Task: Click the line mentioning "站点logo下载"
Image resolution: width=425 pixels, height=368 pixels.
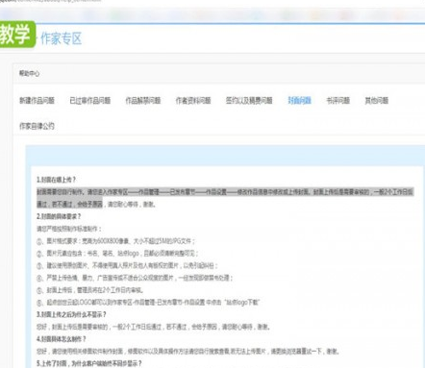Action: click(148, 303)
